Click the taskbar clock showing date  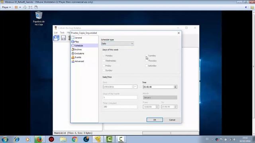[245, 139]
